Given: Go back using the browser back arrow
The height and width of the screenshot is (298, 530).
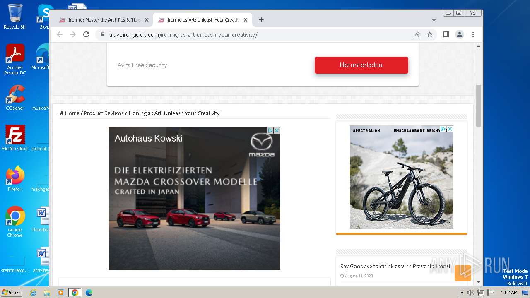Looking at the screenshot, I should (x=60, y=35).
